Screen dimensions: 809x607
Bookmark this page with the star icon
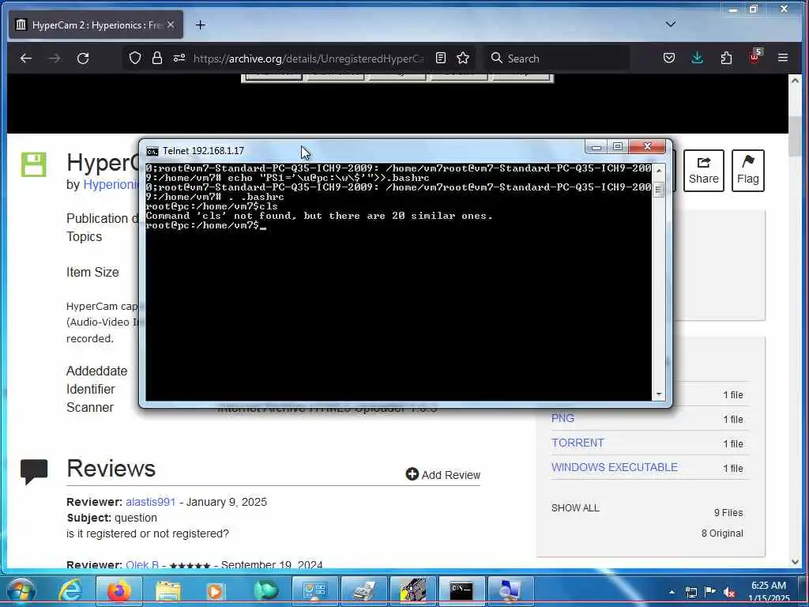[463, 58]
